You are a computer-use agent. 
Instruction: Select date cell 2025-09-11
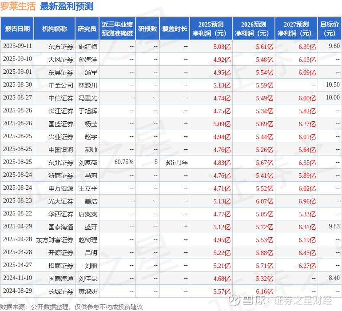(17, 46)
